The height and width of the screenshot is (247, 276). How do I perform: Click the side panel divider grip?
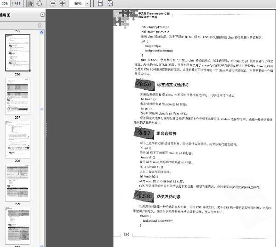tap(46, 129)
